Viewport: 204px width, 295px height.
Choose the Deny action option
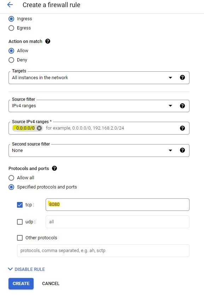(11, 60)
